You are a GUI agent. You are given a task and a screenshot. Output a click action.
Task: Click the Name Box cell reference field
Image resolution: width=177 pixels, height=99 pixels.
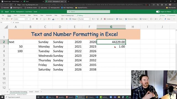(x=6, y=23)
